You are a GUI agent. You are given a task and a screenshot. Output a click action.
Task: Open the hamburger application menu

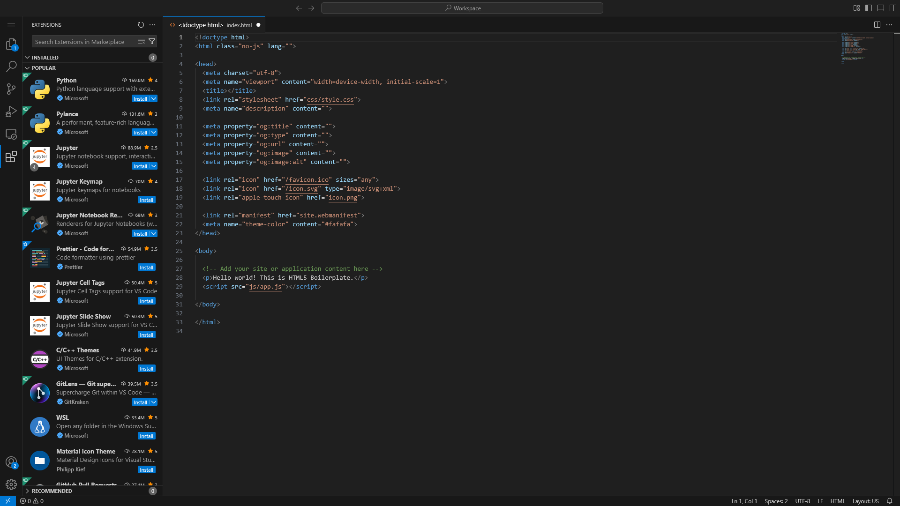coord(11,25)
